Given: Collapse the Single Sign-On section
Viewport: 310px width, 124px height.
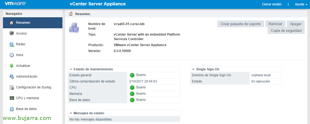Looking at the screenshot, I should [193, 69].
